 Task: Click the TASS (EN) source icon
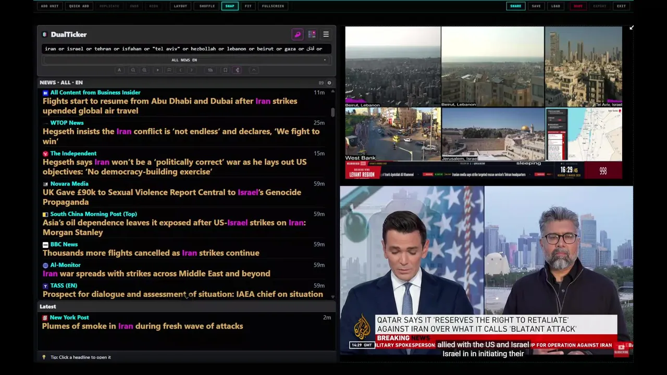click(45, 286)
